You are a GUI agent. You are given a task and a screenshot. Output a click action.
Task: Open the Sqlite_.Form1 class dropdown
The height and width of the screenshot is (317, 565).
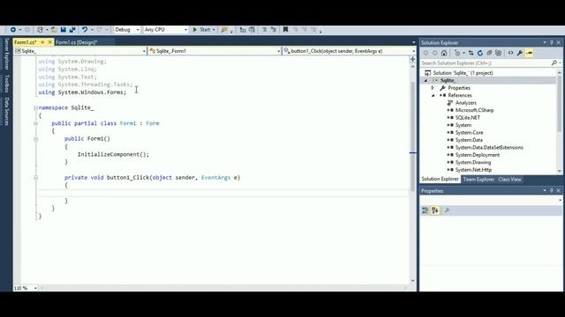(x=215, y=51)
